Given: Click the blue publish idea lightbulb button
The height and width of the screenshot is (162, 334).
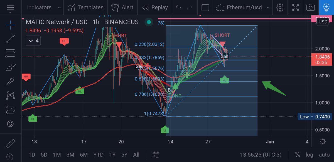Looking at the screenshot, I should 326,7.
